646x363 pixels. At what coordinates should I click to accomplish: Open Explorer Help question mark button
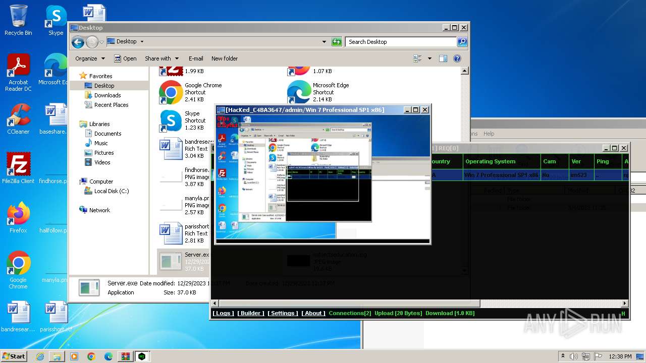click(x=457, y=58)
